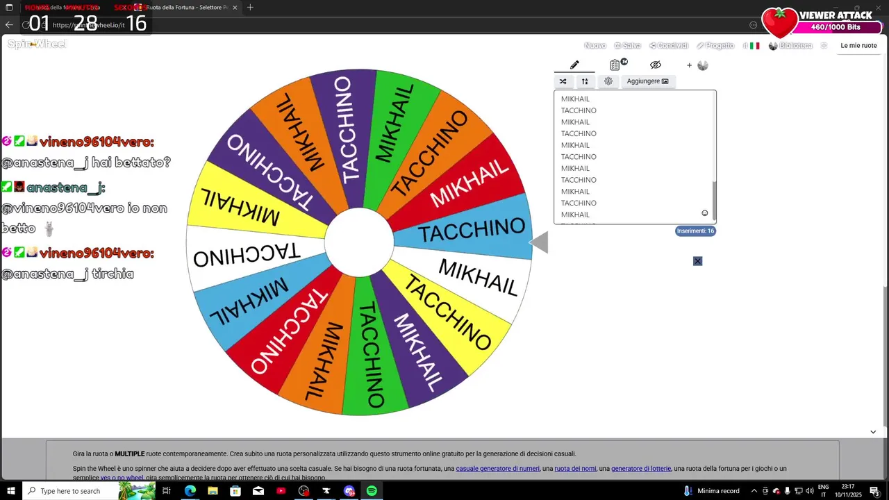Click the Inserimenti: 16 badge

[695, 231]
